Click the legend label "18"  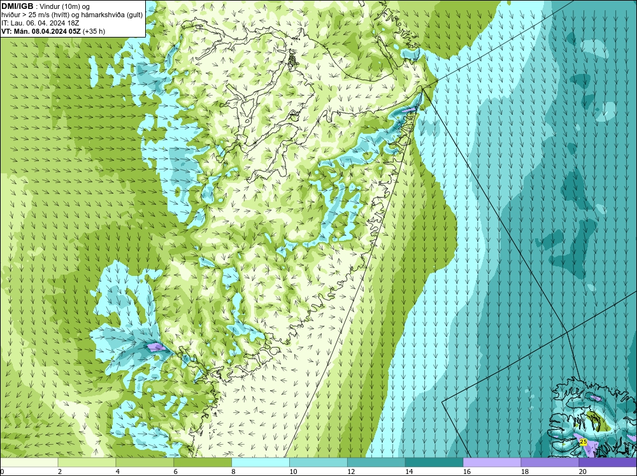(524, 472)
